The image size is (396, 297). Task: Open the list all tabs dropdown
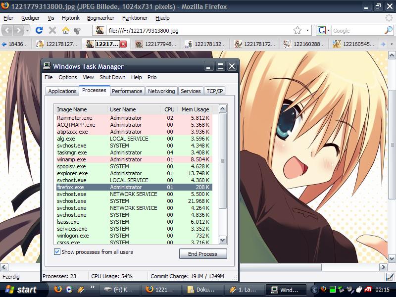[392, 45]
